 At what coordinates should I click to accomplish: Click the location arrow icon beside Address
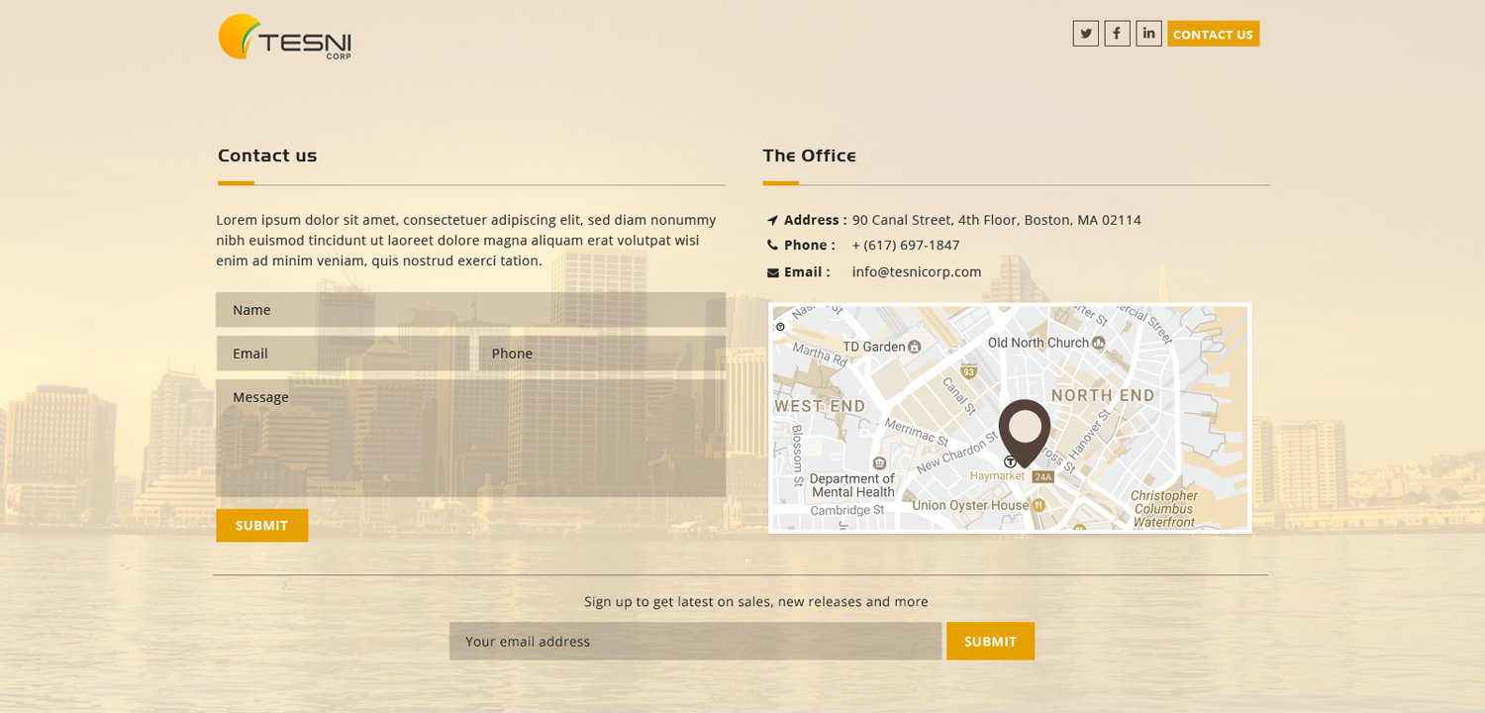772,221
